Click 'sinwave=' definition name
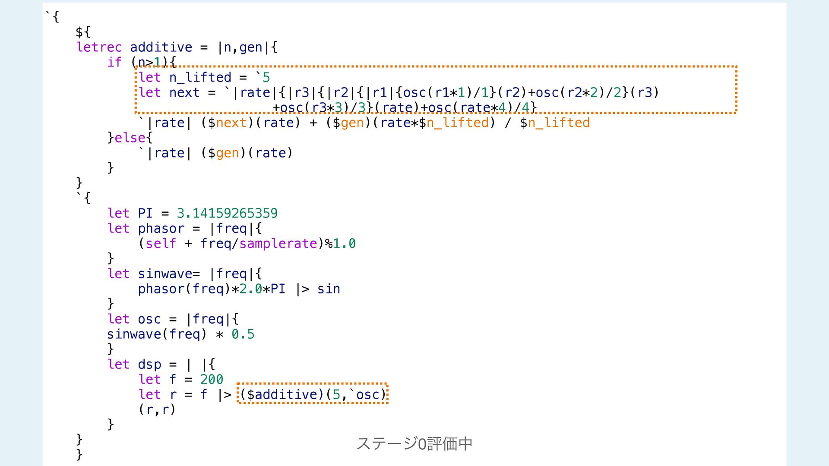Viewport: 829px width, 466px height. coord(169,274)
